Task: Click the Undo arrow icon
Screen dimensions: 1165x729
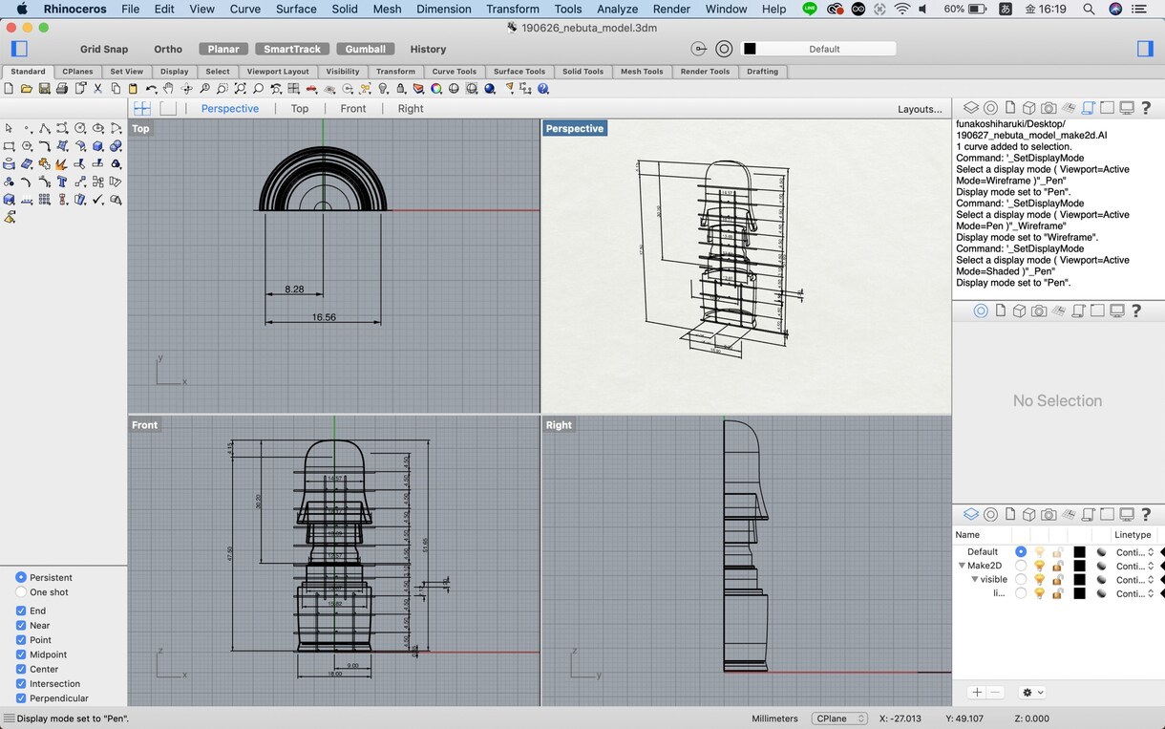Action: click(x=151, y=89)
